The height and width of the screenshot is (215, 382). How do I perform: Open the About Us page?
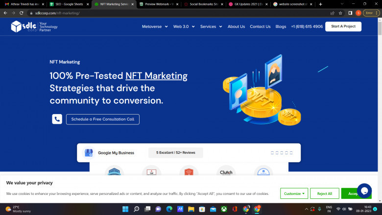coord(236,26)
